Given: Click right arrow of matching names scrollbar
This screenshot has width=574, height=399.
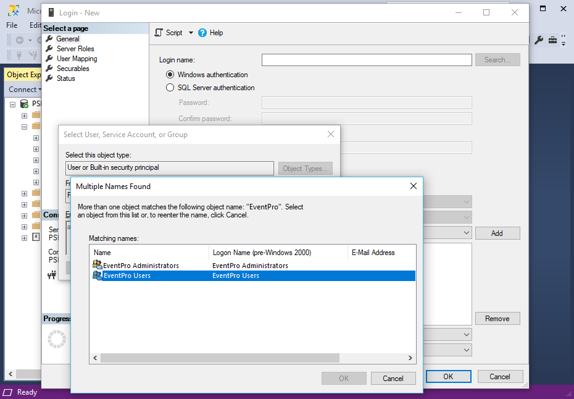Looking at the screenshot, I should (x=410, y=358).
